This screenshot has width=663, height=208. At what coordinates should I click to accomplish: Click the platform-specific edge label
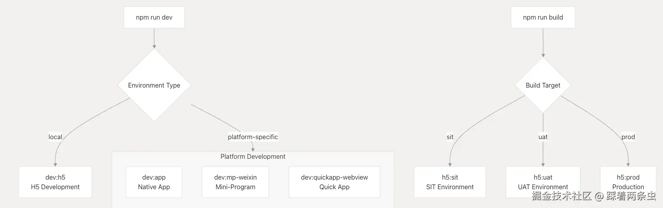(253, 137)
